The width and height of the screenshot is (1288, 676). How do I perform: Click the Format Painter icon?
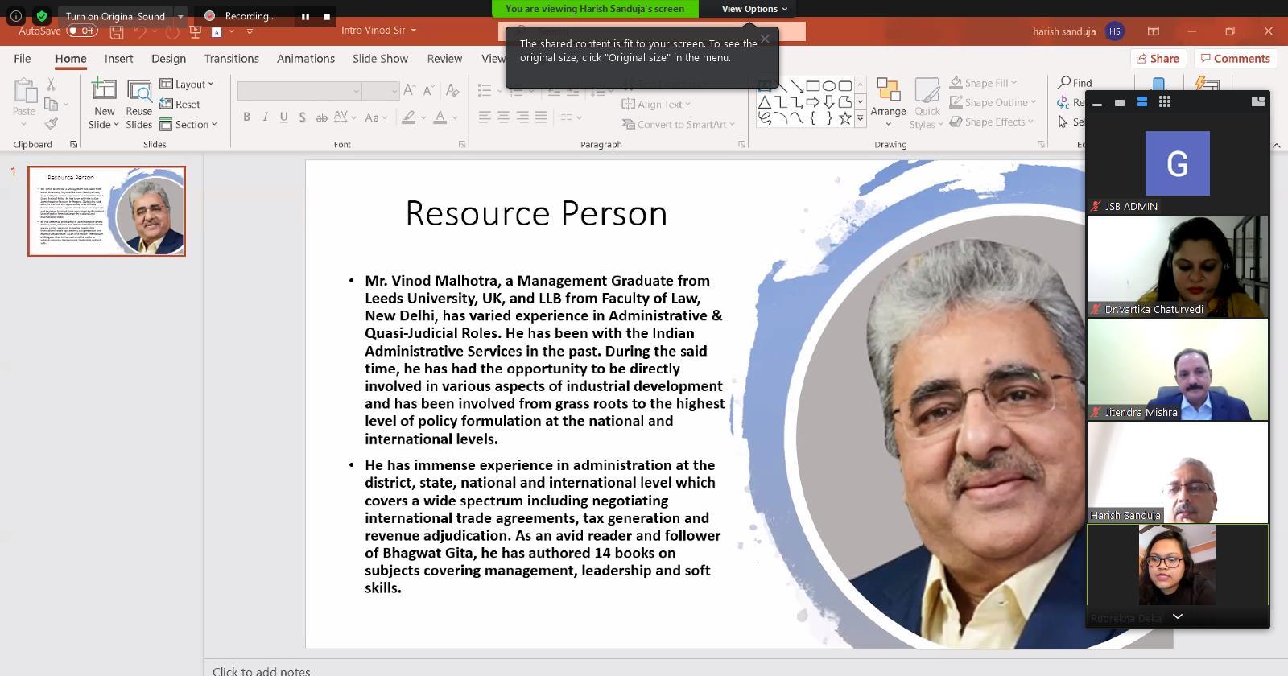52,123
